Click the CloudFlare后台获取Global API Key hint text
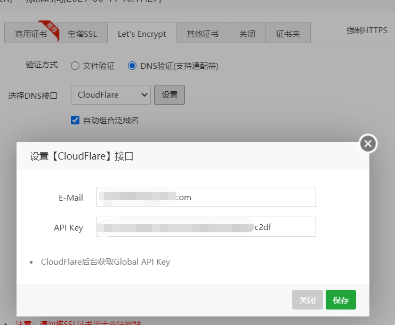This screenshot has width=395, height=325. coord(106,262)
